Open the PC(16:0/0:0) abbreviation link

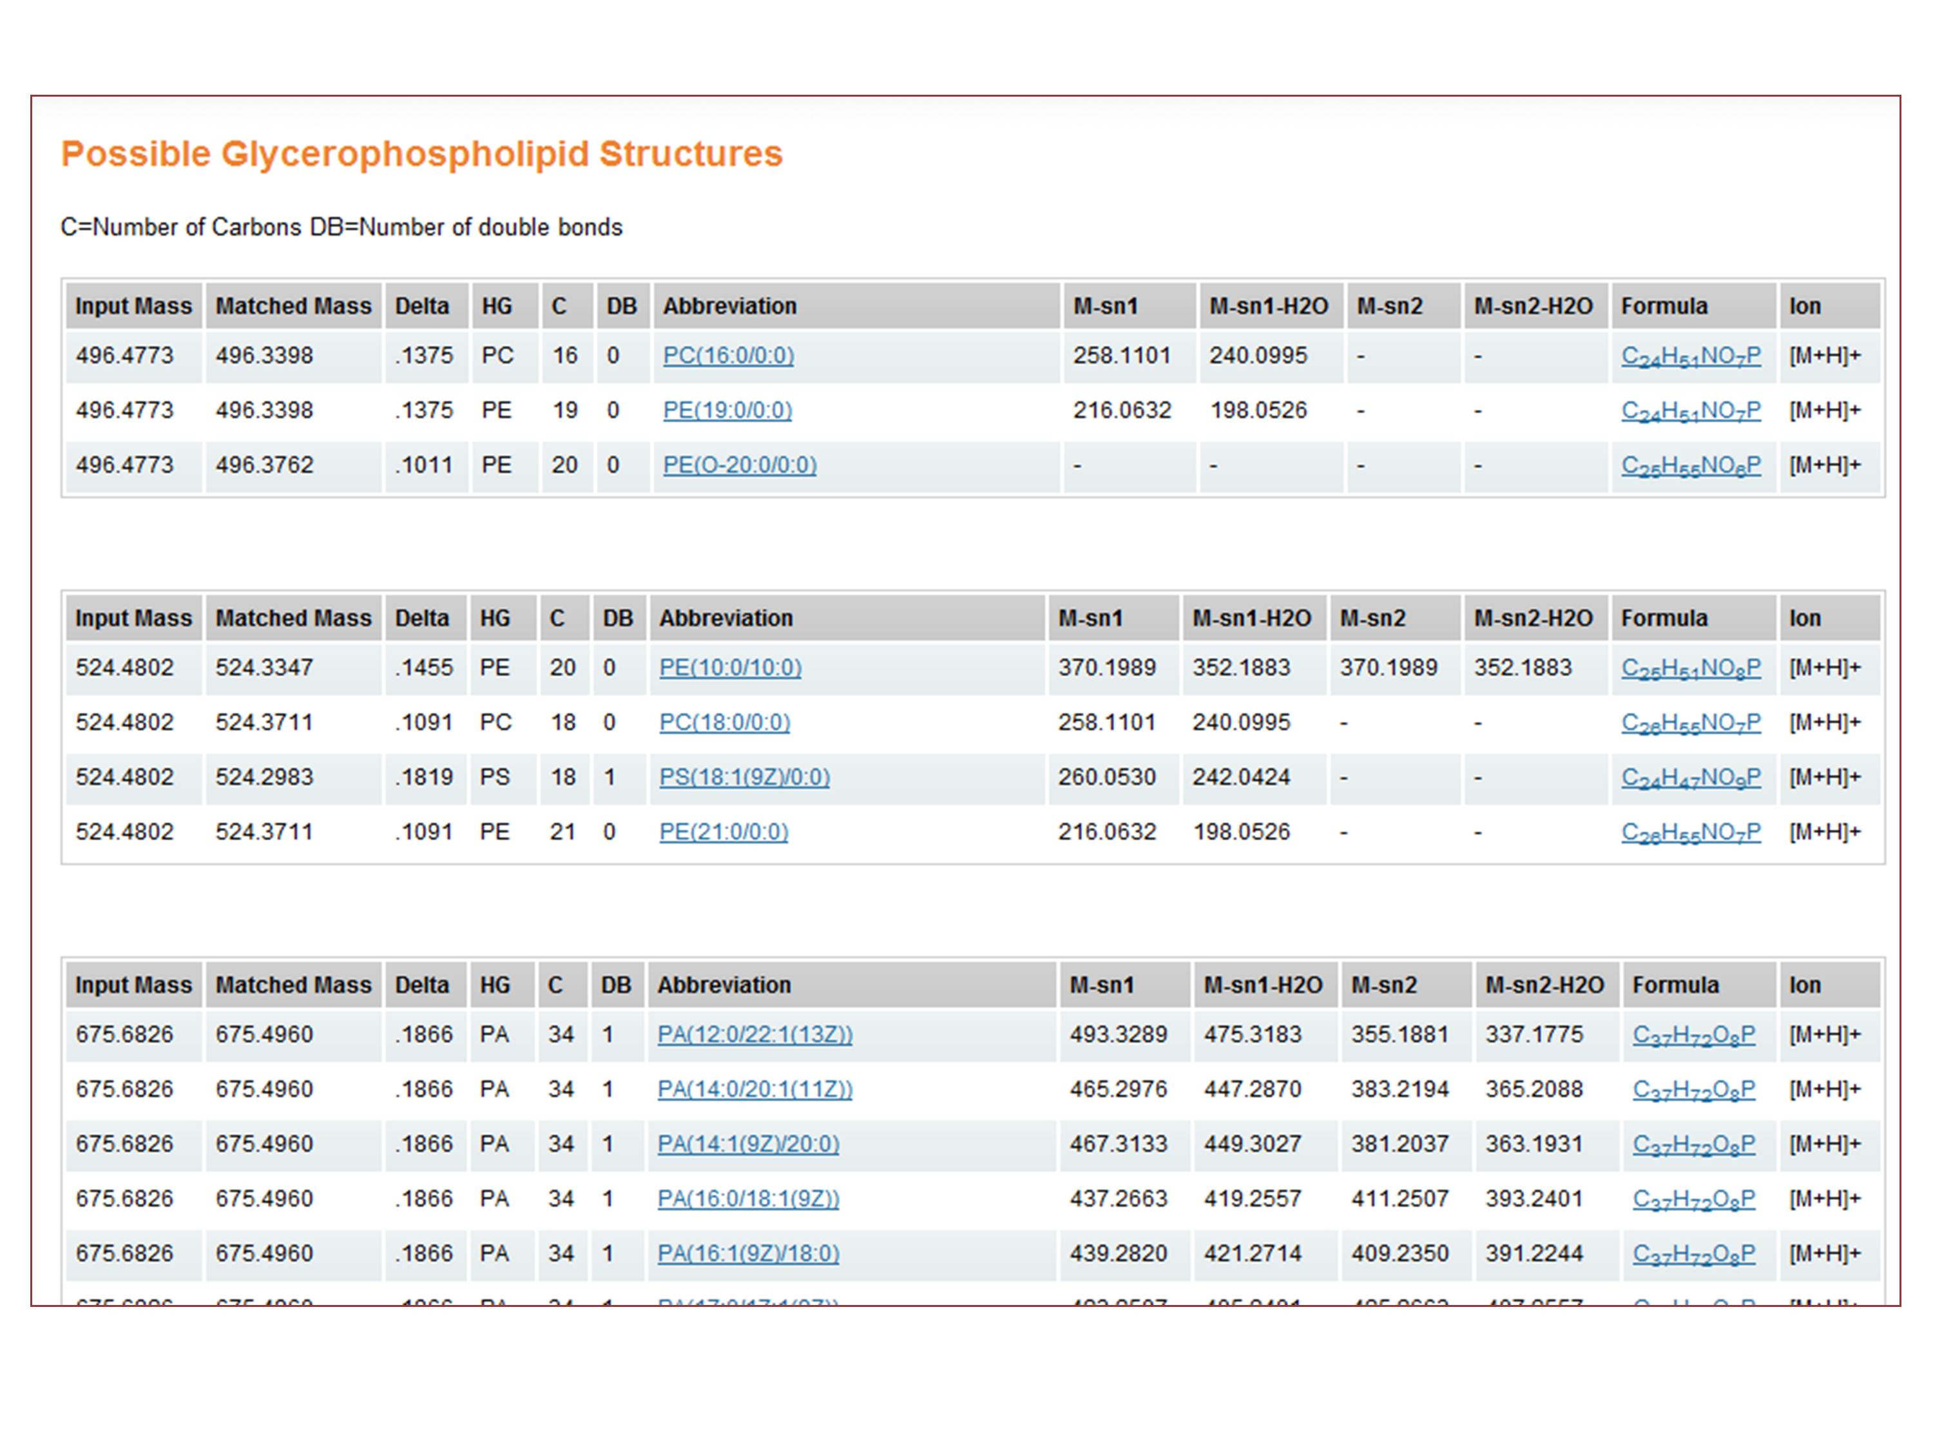728,356
